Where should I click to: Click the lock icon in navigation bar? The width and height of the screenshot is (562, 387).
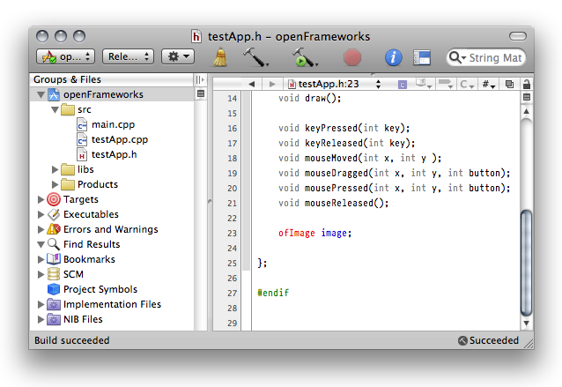click(527, 85)
